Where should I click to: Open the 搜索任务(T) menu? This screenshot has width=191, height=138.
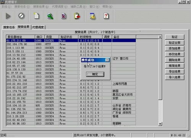[x=22, y=6]
